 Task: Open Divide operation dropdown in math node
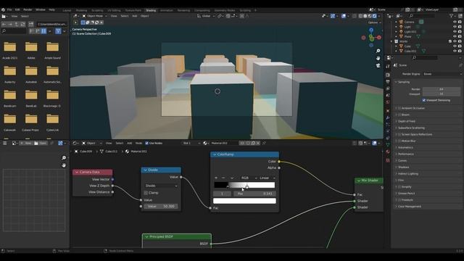tap(161, 186)
